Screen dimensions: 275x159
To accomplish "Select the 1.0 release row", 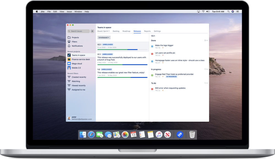I will (122, 73).
